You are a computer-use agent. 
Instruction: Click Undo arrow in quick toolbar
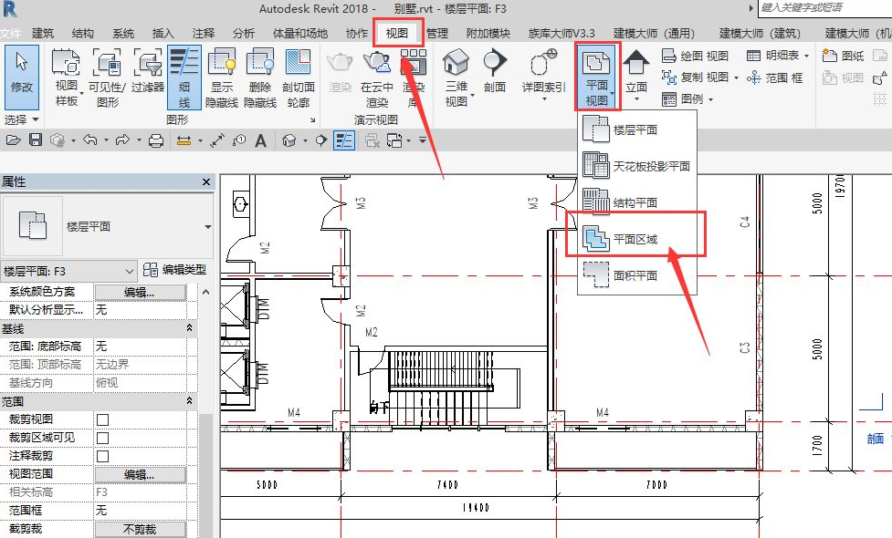point(89,140)
